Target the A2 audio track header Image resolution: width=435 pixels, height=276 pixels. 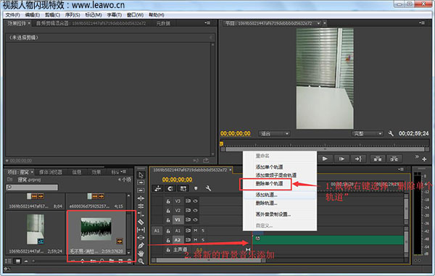click(x=178, y=240)
